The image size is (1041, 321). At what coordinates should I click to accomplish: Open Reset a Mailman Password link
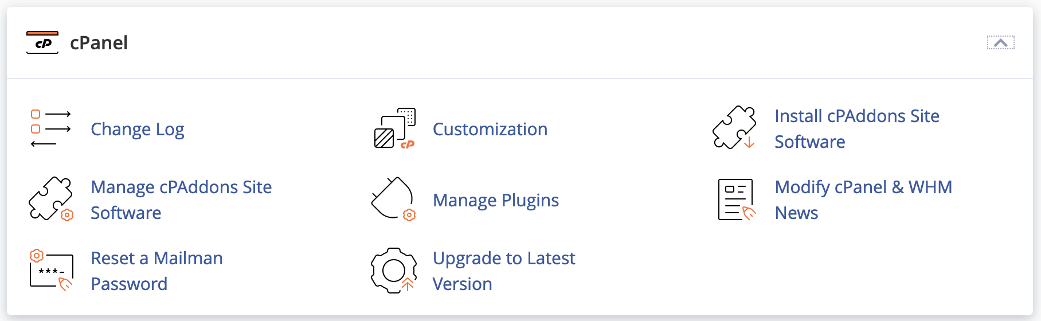pyautogui.click(x=156, y=271)
